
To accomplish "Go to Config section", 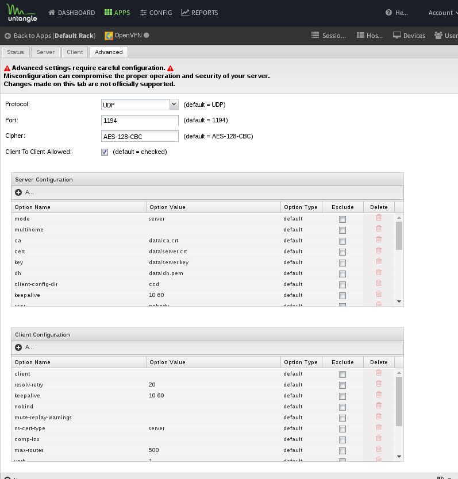I will point(156,13).
